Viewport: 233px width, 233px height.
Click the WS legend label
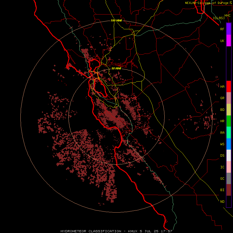222,144
